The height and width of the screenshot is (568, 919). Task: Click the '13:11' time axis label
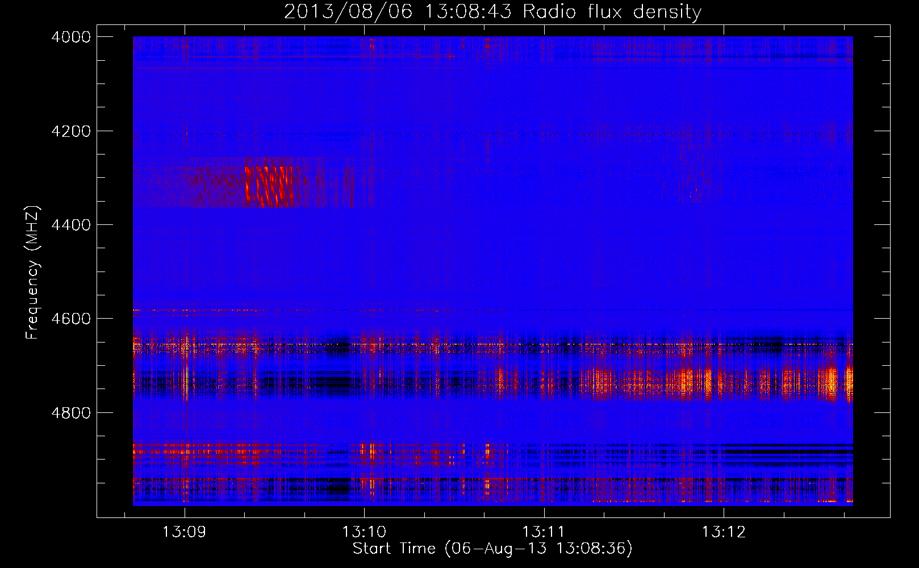[x=544, y=532]
